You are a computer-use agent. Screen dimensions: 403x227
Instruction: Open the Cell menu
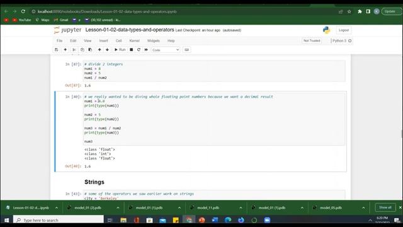click(x=119, y=40)
